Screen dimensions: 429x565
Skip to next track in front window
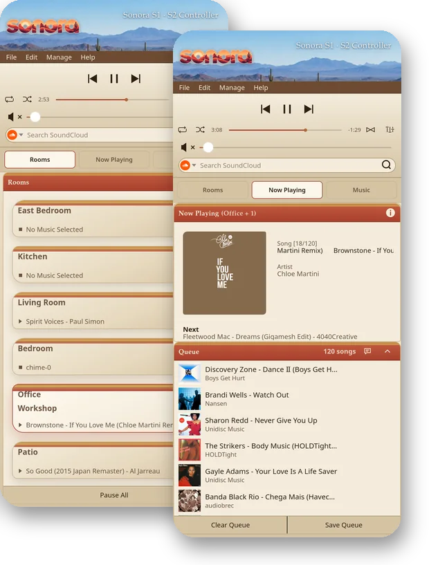pyautogui.click(x=309, y=109)
